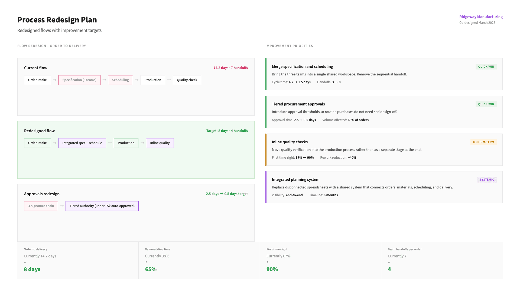Click Quick Win badge on Tiered procurement approvals

tap(486, 104)
